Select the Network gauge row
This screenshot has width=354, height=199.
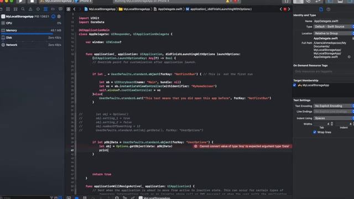point(32,45)
